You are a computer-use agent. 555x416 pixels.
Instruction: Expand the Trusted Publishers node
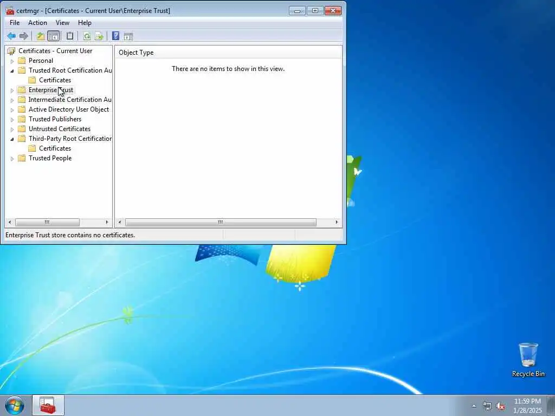pos(12,120)
